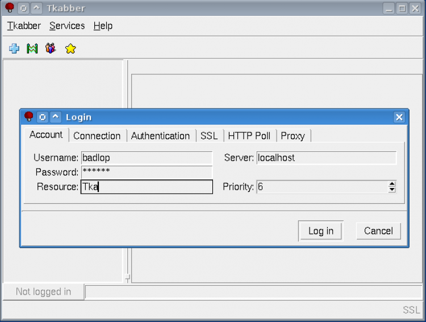Click the green M toolbar icon
Viewport: 426px width, 322px height.
point(32,49)
